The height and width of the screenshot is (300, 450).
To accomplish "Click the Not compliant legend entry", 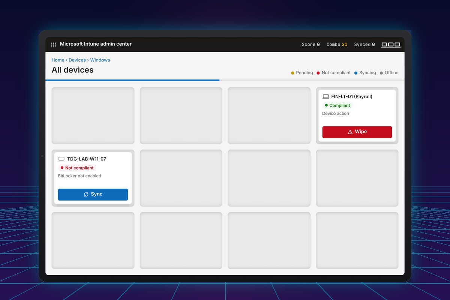I will click(333, 73).
